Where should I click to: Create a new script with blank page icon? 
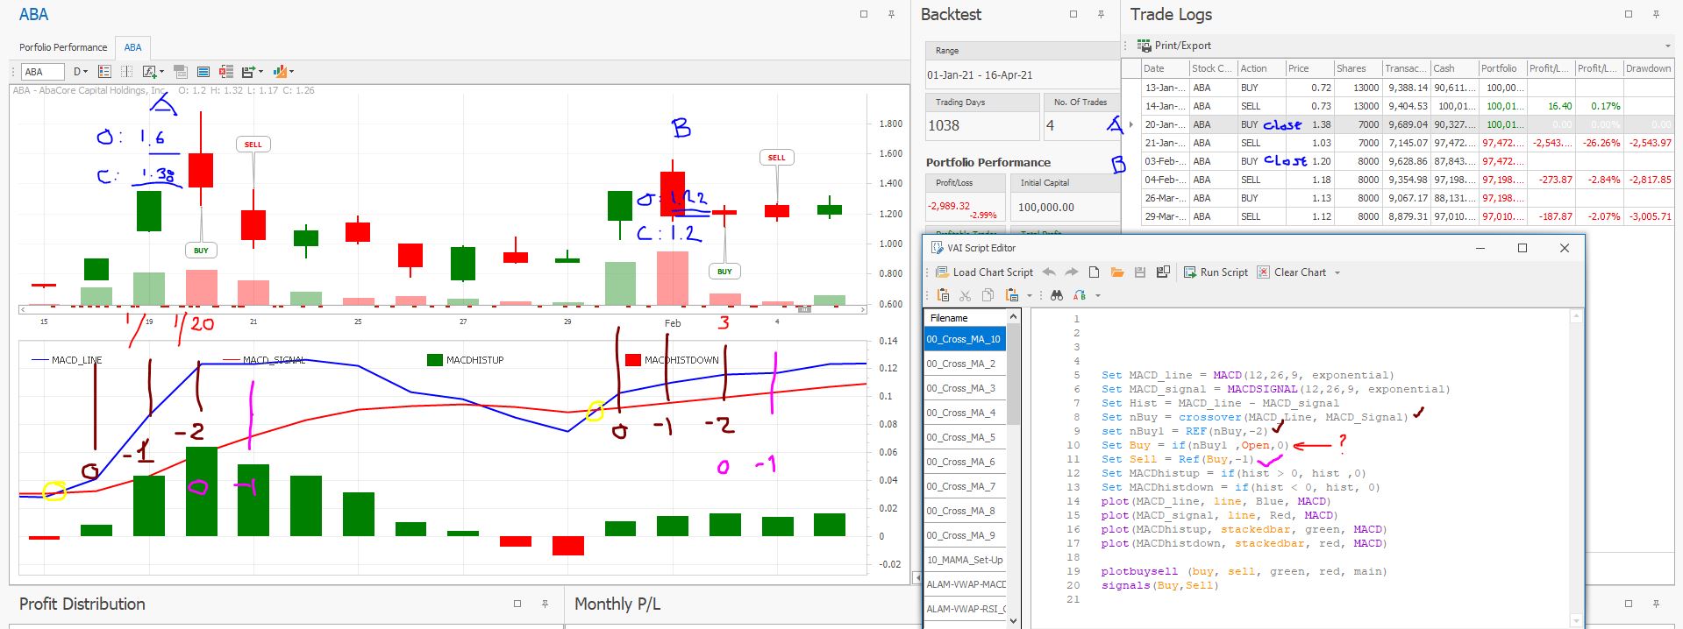tap(1094, 272)
